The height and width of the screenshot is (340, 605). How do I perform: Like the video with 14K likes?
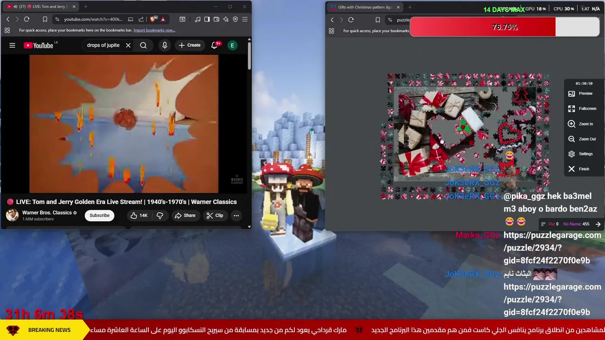(x=139, y=215)
